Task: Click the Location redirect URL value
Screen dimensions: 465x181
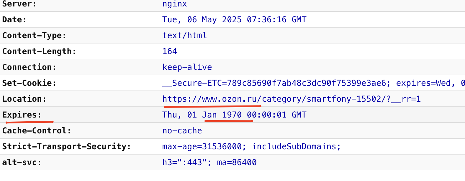Action: tap(292, 99)
